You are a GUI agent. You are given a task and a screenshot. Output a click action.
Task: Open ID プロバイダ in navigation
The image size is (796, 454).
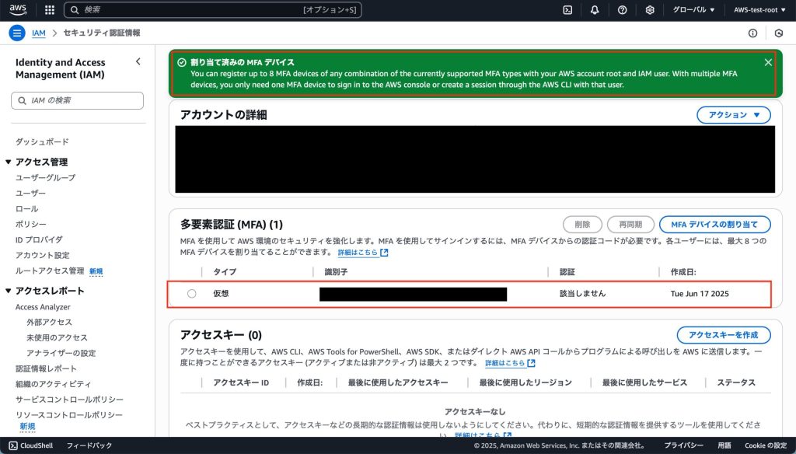[x=39, y=239]
